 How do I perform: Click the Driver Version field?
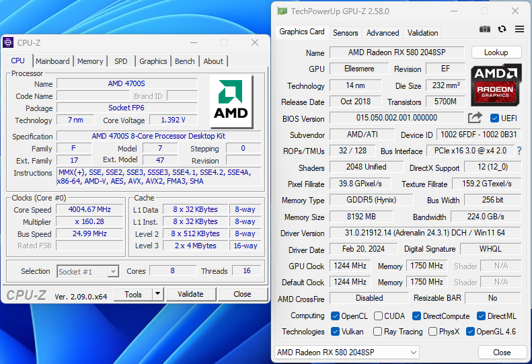pos(425,233)
